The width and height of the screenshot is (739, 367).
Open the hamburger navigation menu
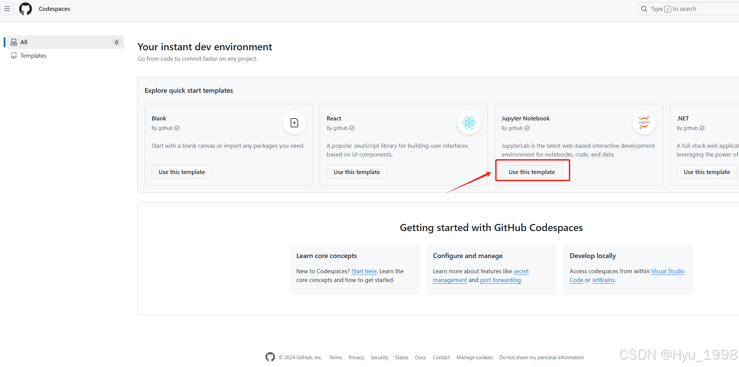[x=7, y=9]
